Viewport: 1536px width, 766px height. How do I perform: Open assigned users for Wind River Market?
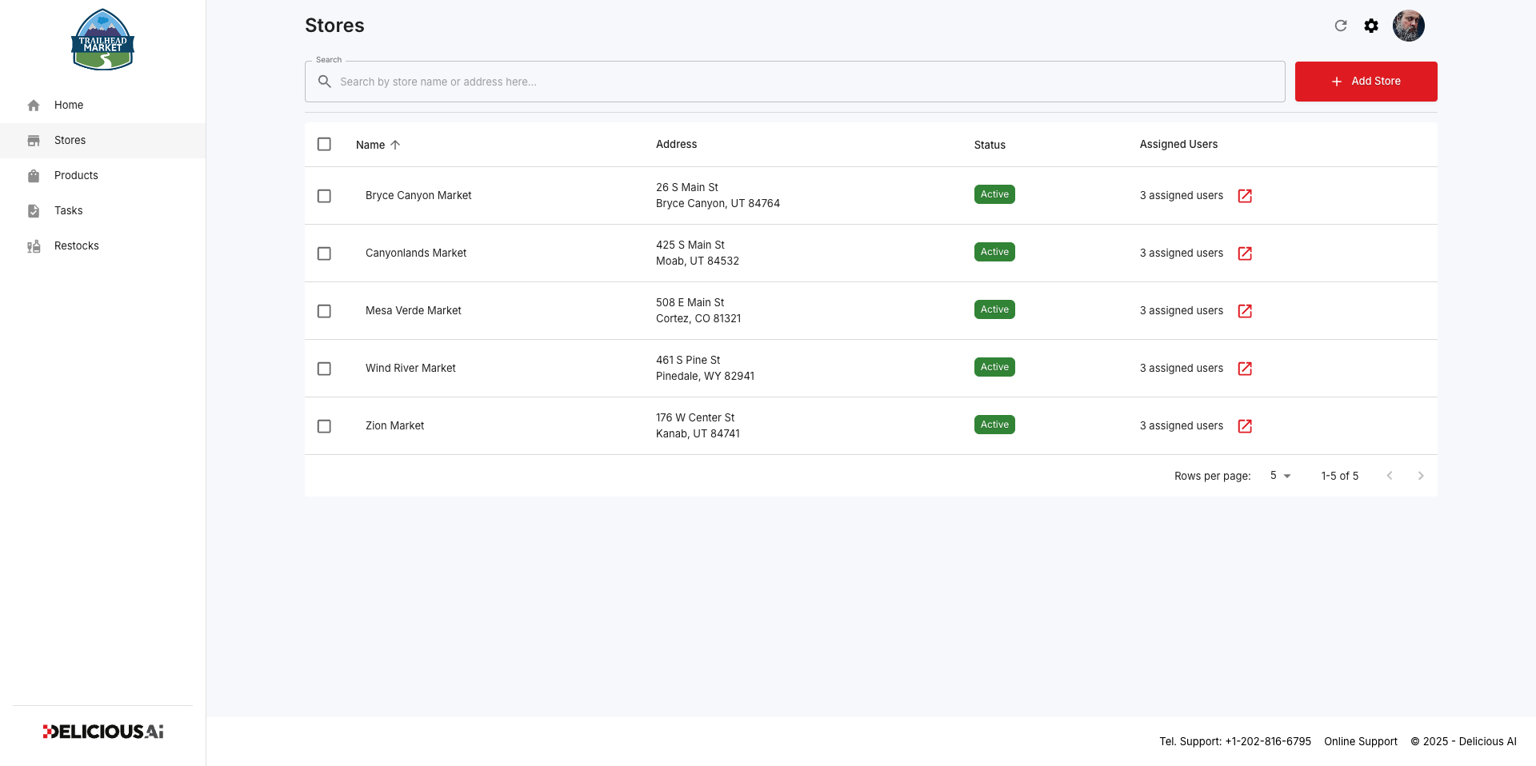click(x=1245, y=369)
